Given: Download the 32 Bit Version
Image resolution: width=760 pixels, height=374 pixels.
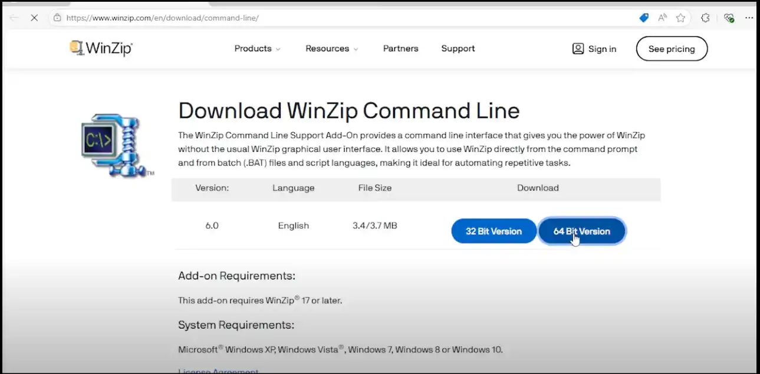Looking at the screenshot, I should pos(493,231).
